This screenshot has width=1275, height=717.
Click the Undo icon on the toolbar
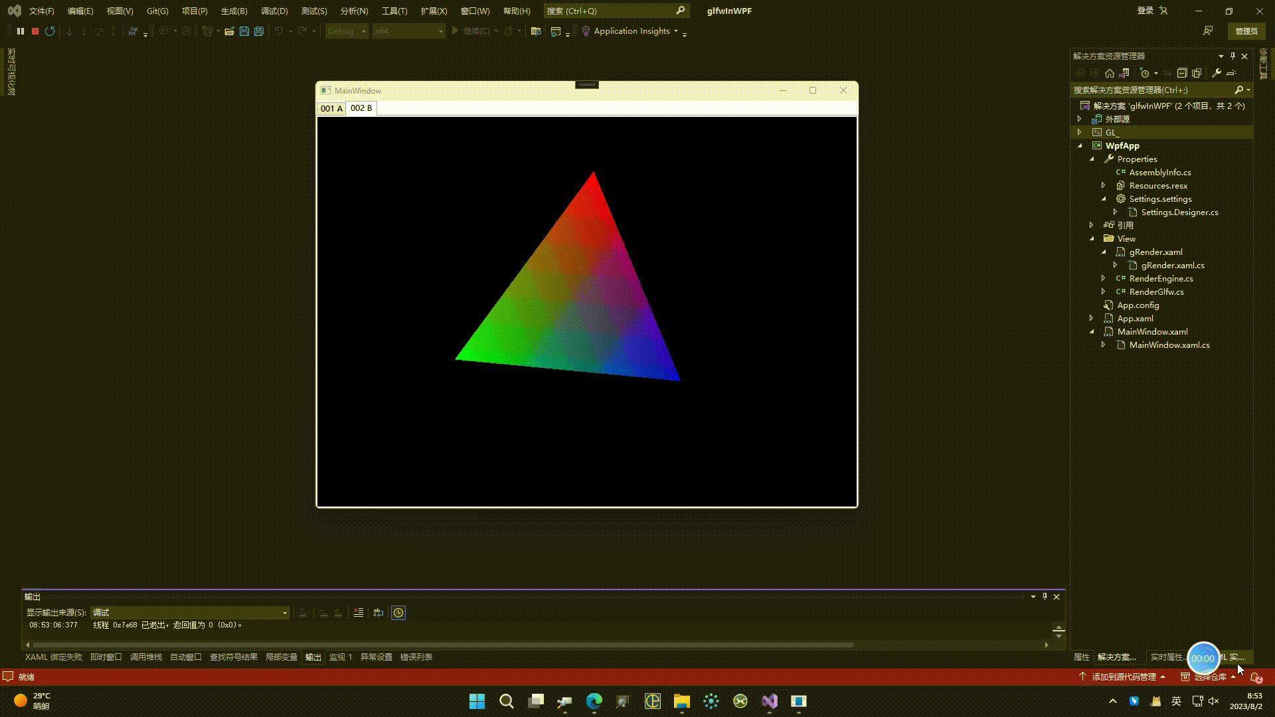[278, 31]
